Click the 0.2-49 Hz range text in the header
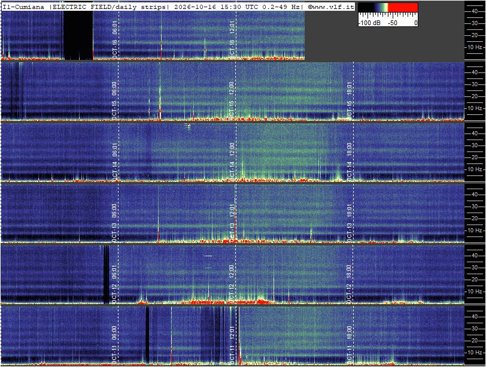The width and height of the screenshot is (486, 367). pos(280,7)
